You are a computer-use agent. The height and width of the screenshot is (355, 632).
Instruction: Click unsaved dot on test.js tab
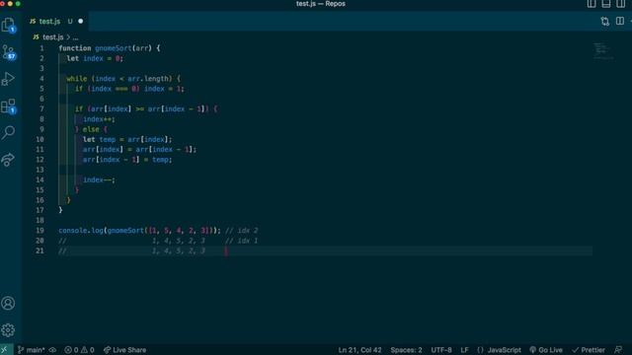81,22
